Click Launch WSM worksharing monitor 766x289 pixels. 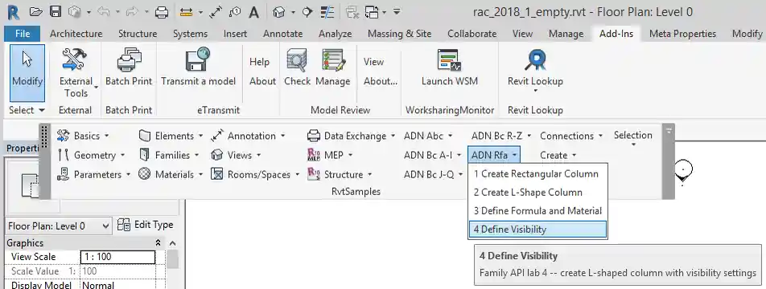click(450, 67)
